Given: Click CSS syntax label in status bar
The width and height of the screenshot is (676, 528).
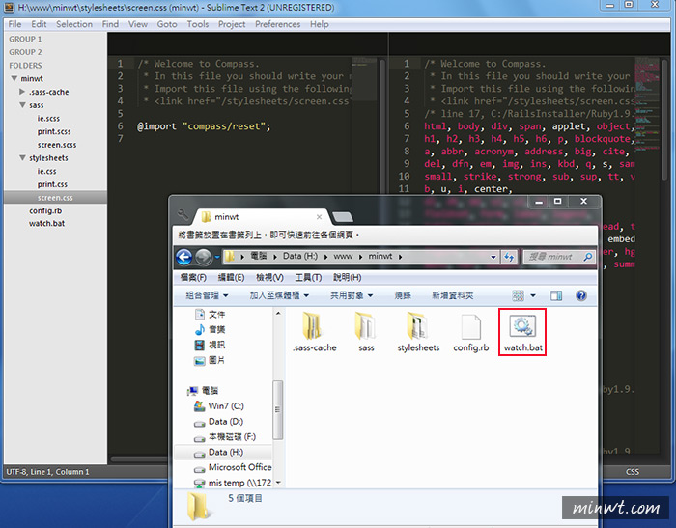Looking at the screenshot, I should point(633,472).
